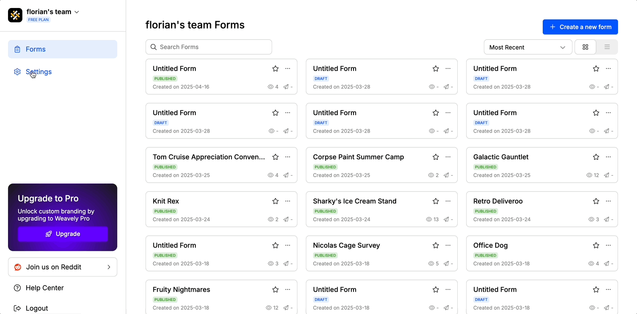Go to Settings in sidebar
637x314 pixels.
[x=38, y=72]
